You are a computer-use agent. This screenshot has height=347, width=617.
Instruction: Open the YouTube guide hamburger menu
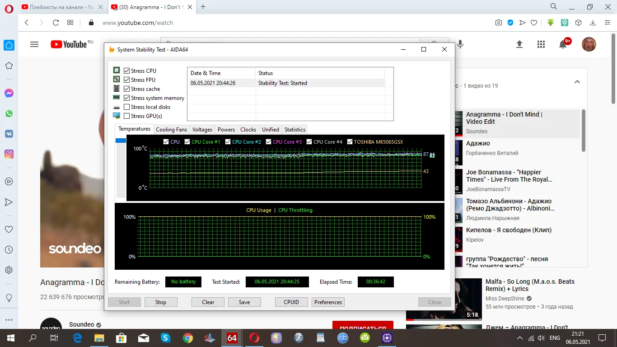click(34, 44)
